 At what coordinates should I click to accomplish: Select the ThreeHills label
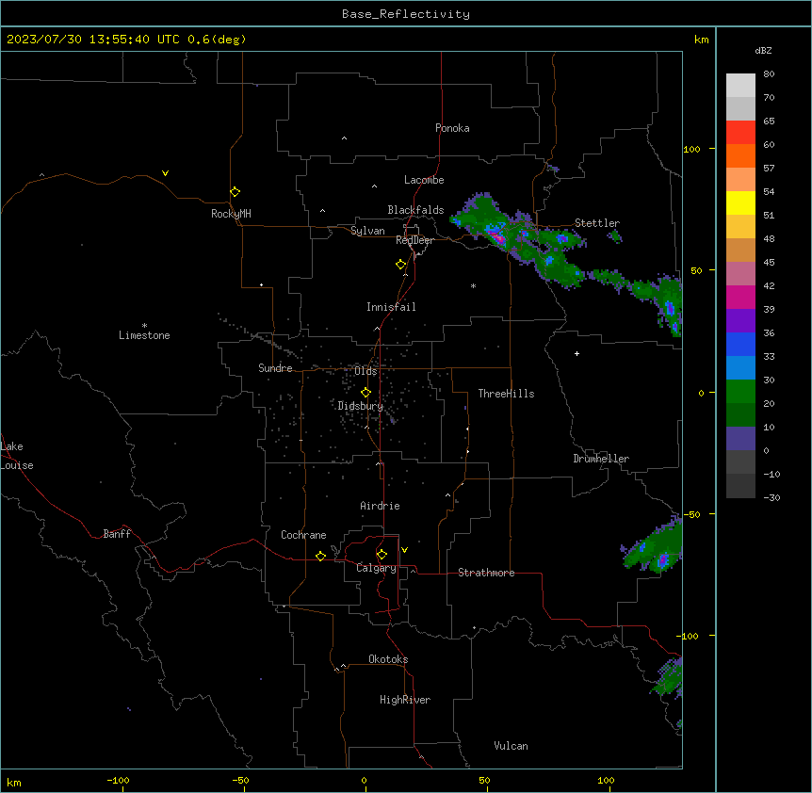pyautogui.click(x=506, y=394)
